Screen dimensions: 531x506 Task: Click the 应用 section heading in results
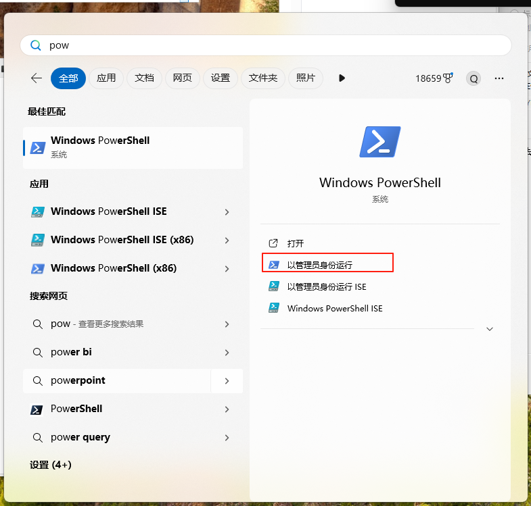[39, 184]
